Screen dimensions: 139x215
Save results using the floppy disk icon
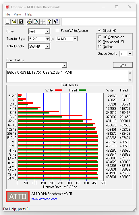click(21, 22)
